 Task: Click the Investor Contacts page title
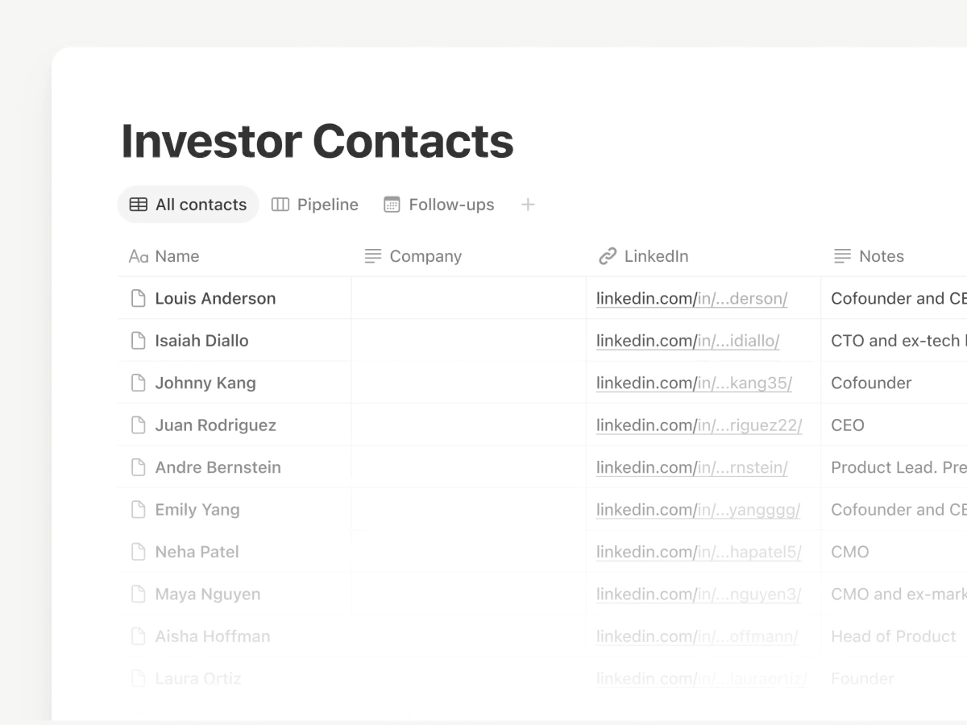(317, 141)
